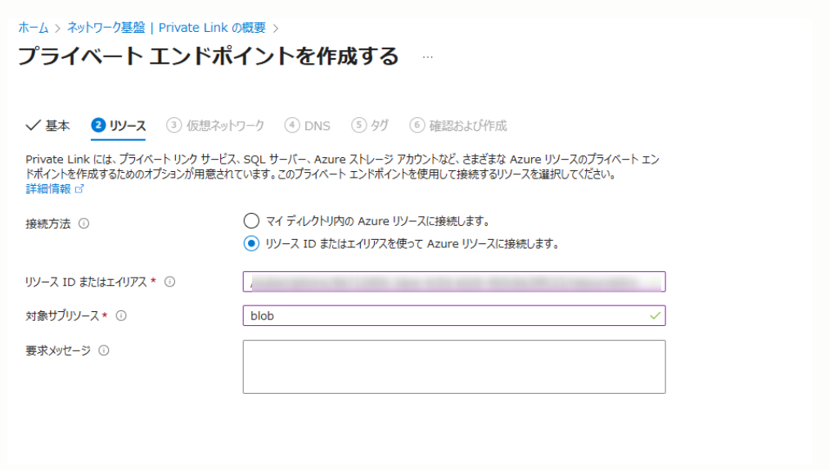Image resolution: width=829 pixels, height=470 pixels.
Task: Open the タグ step tab
Action: 370,125
